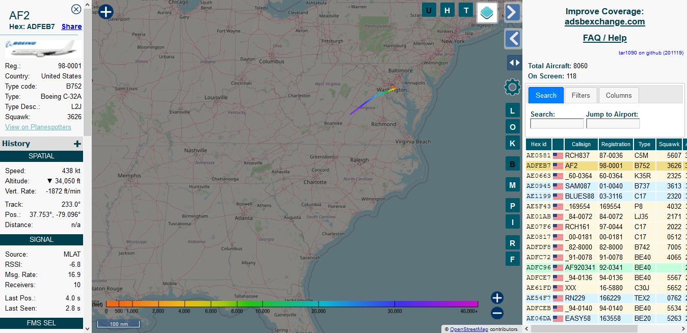This screenshot has width=687, height=333.
Task: Open the FAQ / Help link
Action: tap(604, 38)
